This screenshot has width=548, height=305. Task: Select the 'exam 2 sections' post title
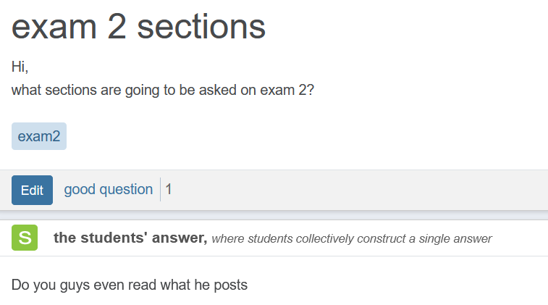138,27
